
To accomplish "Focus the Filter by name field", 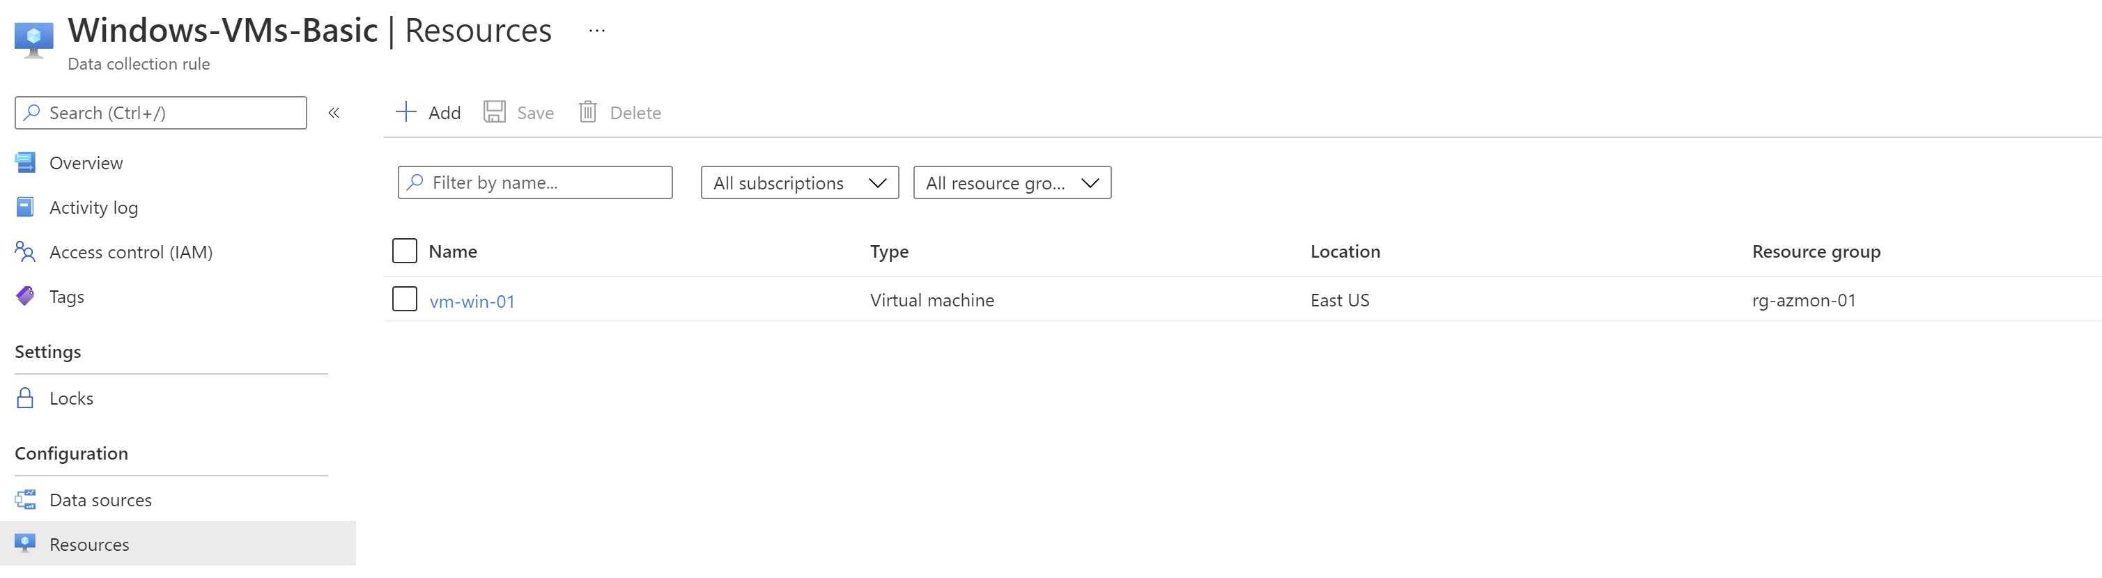I will point(535,182).
